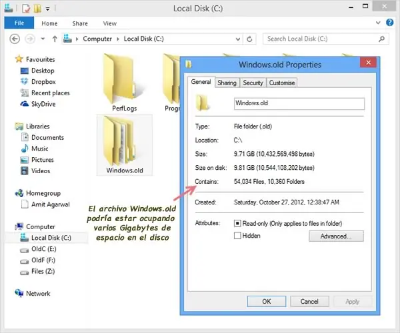This screenshot has width=400, height=333.
Task: Toggle the Read-only attribute checkbox
Action: coord(237,223)
